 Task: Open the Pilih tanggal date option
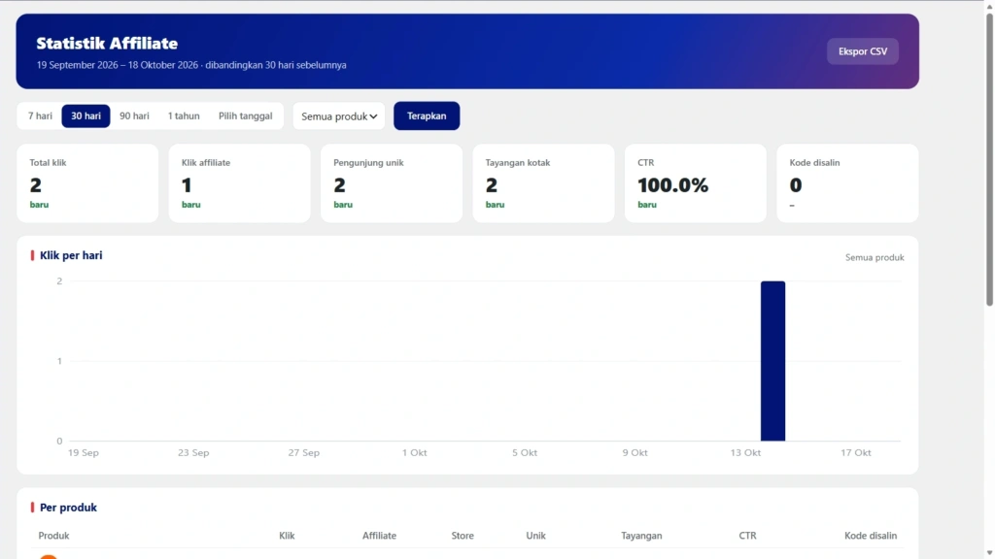click(246, 116)
